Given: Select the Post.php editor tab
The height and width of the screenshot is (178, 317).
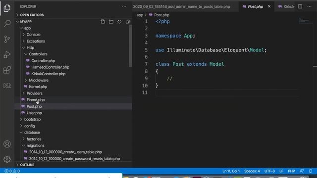Looking at the screenshot, I should 256,6.
